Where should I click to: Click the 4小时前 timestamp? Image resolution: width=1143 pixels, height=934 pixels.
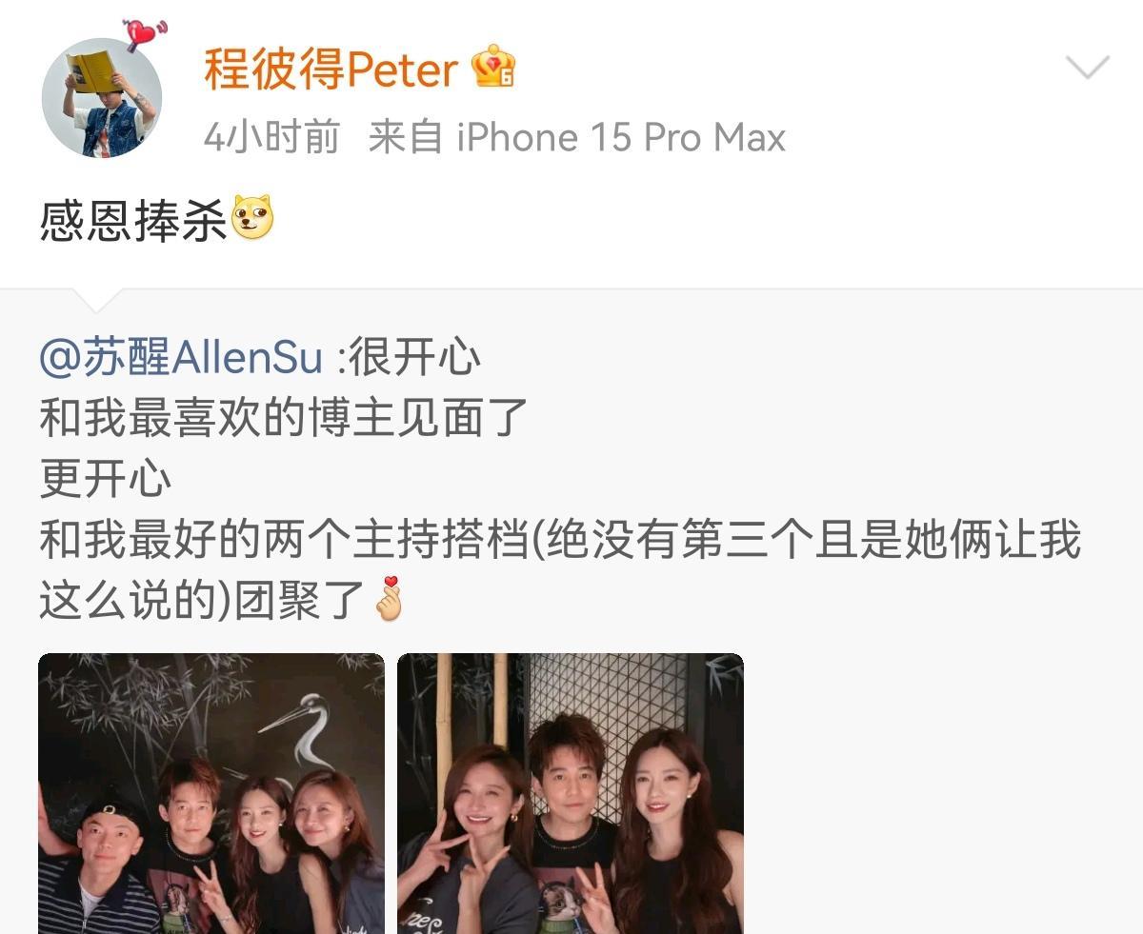[272, 138]
